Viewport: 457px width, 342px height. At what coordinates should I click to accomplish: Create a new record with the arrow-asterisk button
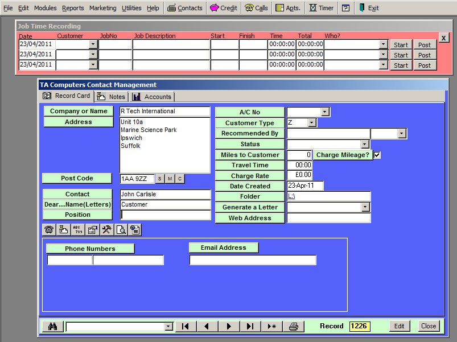(x=271, y=326)
